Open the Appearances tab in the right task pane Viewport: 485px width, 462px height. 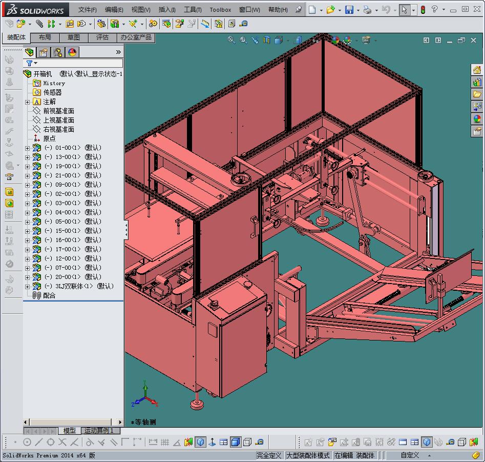477,119
